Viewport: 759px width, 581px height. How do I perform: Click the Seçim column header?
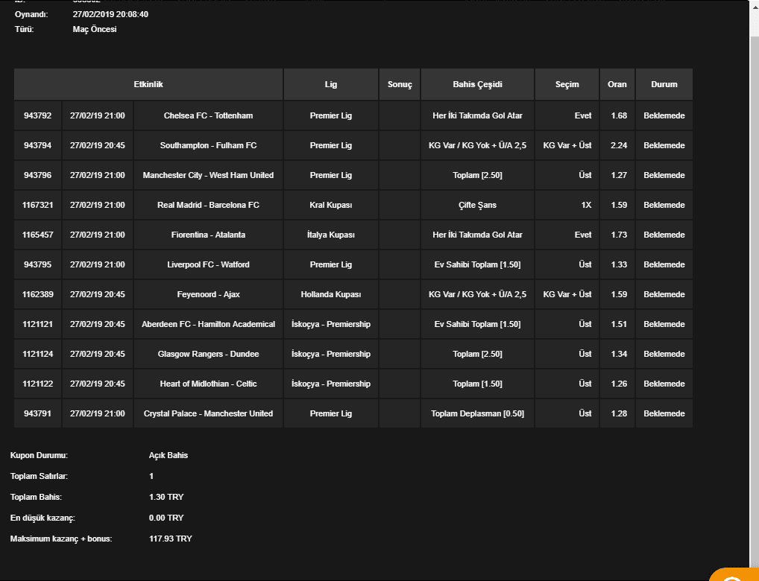pyautogui.click(x=567, y=84)
